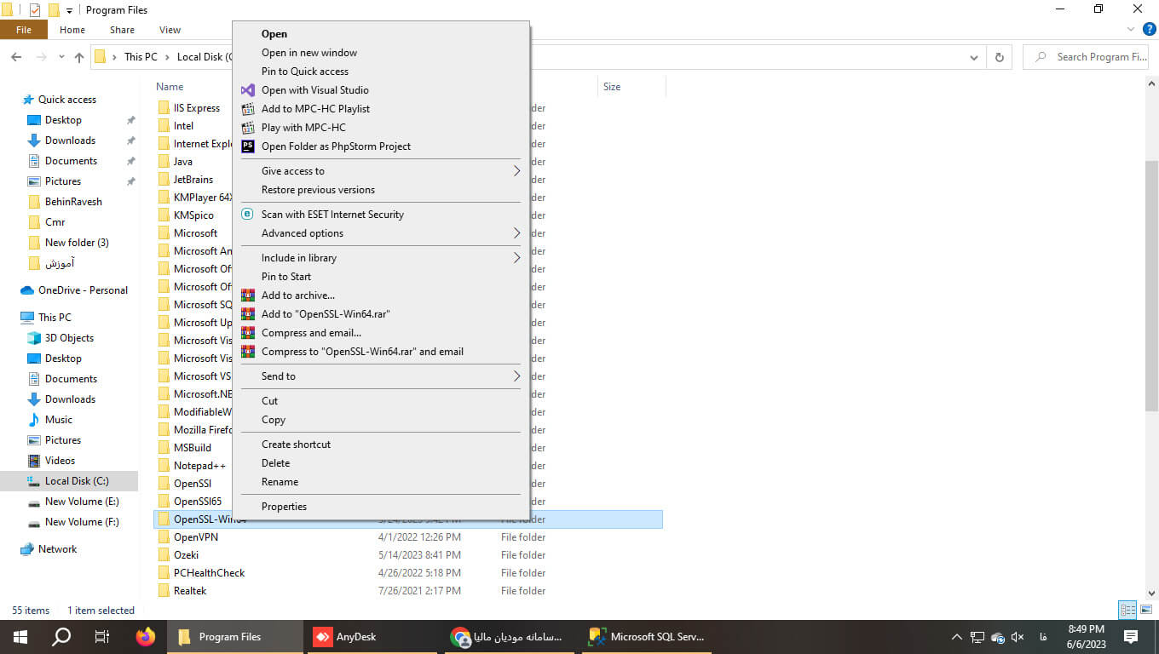Click the PhpStorm icon in context menu
Image resolution: width=1159 pixels, height=654 pixels.
pos(247,146)
